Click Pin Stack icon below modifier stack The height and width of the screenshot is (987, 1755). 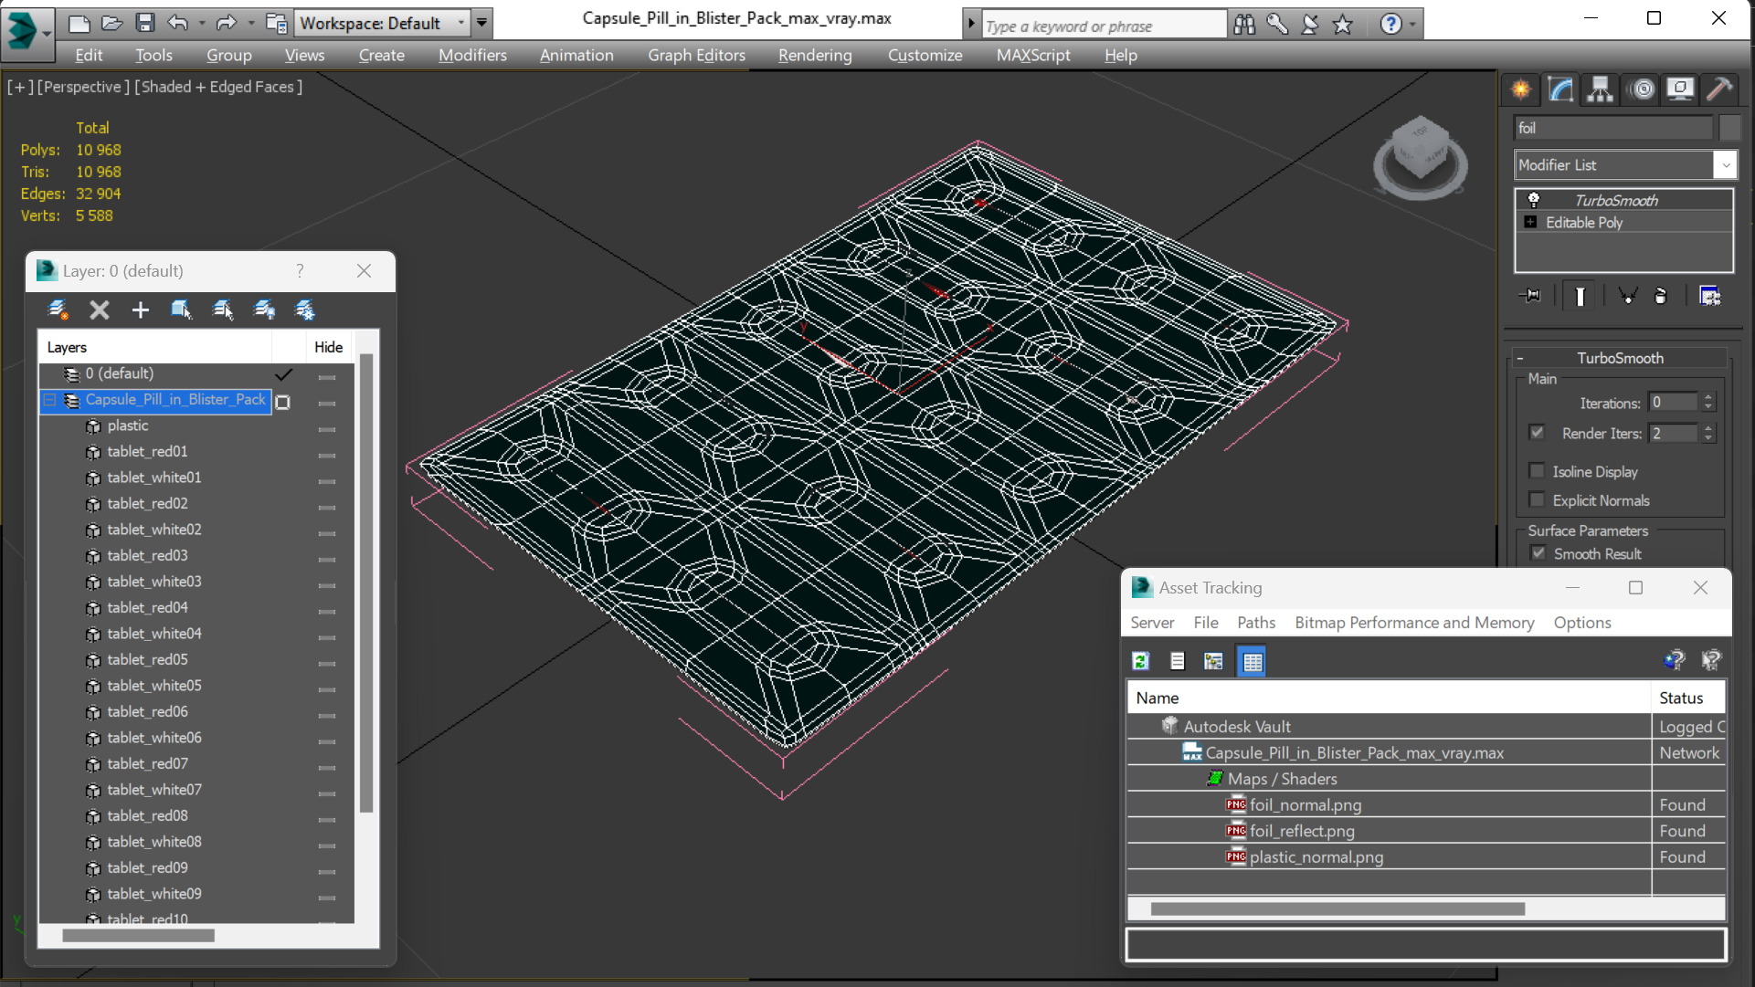pos(1530,296)
